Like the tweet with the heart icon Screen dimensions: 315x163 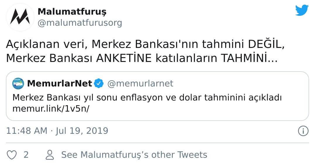(11, 155)
